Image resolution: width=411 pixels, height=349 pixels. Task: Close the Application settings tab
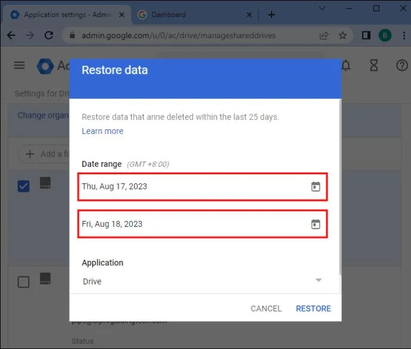(122, 15)
